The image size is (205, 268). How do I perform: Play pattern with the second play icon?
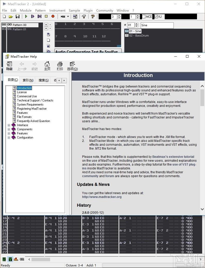pyautogui.click(x=33, y=16)
